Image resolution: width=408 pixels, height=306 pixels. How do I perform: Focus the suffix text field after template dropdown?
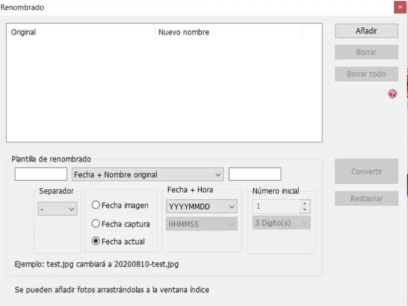click(x=255, y=174)
